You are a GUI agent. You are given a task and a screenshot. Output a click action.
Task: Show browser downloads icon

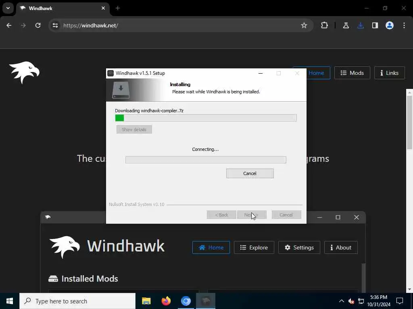tap(360, 25)
